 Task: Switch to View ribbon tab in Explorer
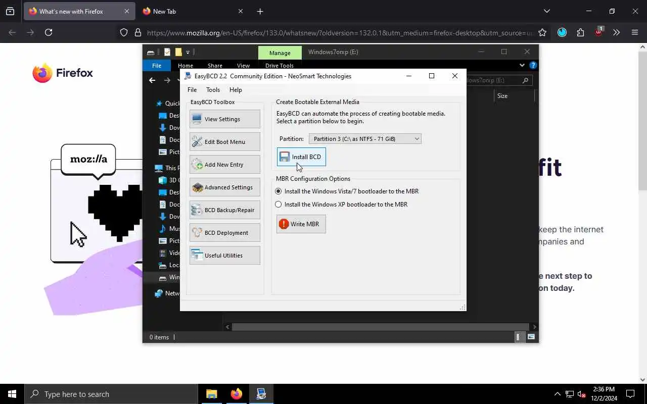243,66
